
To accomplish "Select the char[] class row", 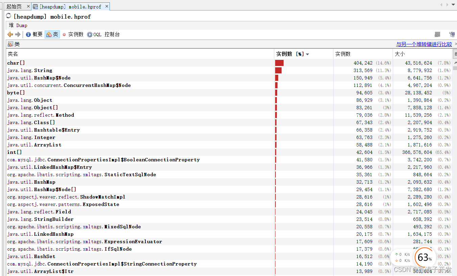I will click(229, 63).
